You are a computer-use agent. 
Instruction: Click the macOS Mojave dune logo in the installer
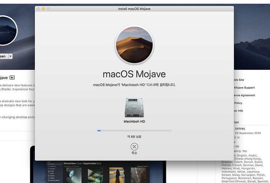[134, 45]
